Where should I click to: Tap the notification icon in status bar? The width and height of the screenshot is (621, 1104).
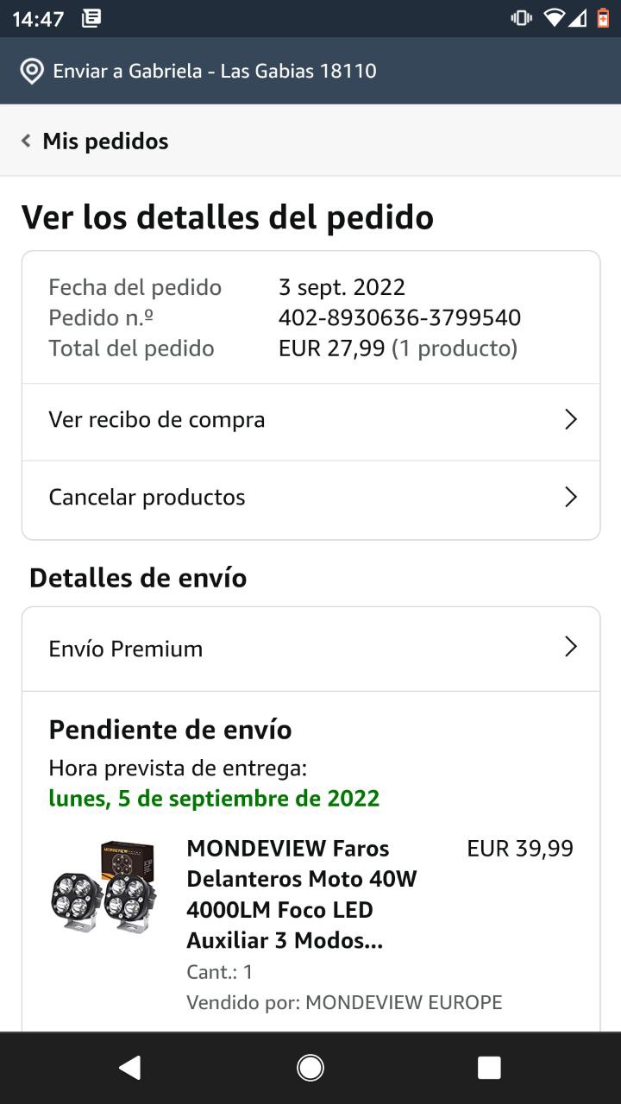91,18
